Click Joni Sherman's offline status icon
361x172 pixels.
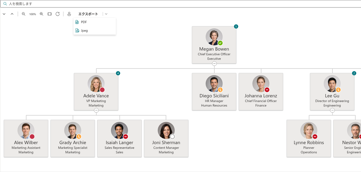[x=172, y=137]
